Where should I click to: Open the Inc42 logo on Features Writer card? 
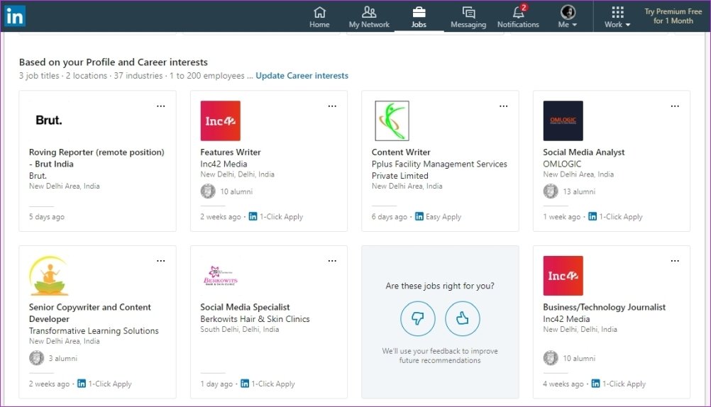221,121
